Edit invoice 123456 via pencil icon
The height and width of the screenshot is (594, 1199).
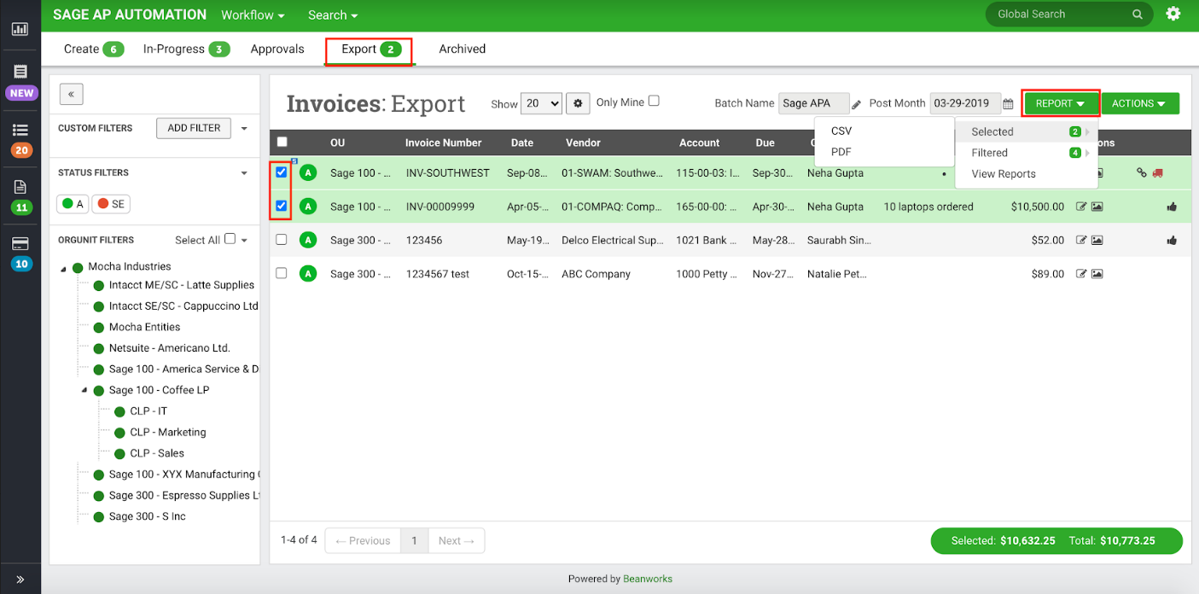tap(1081, 241)
